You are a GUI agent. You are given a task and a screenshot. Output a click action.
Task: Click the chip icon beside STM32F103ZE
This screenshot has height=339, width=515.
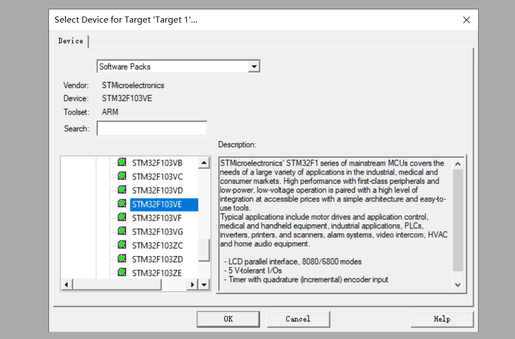[x=122, y=272]
